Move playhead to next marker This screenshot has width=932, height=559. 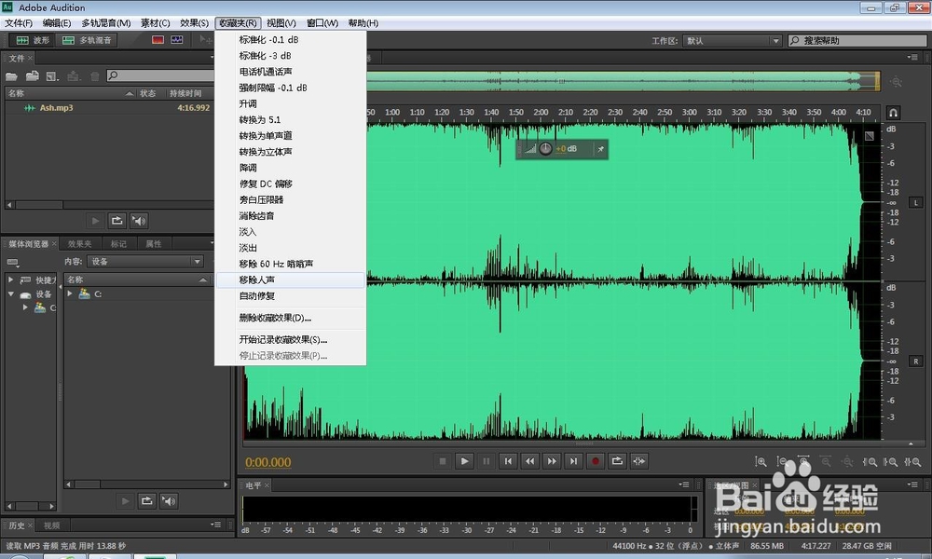[x=573, y=461]
